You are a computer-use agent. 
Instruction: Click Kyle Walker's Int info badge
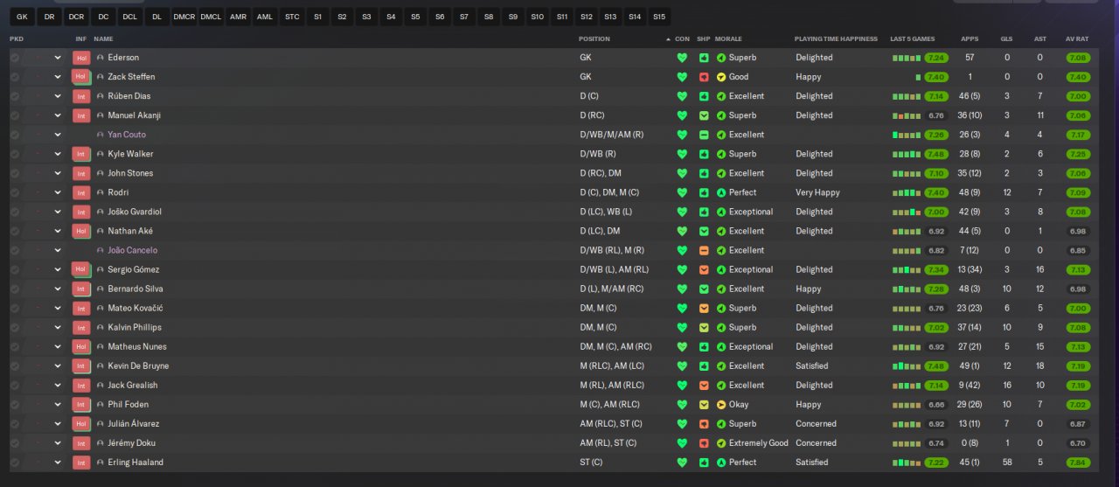coord(81,154)
